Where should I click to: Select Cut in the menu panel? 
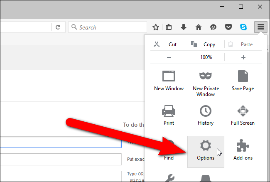tap(169, 44)
